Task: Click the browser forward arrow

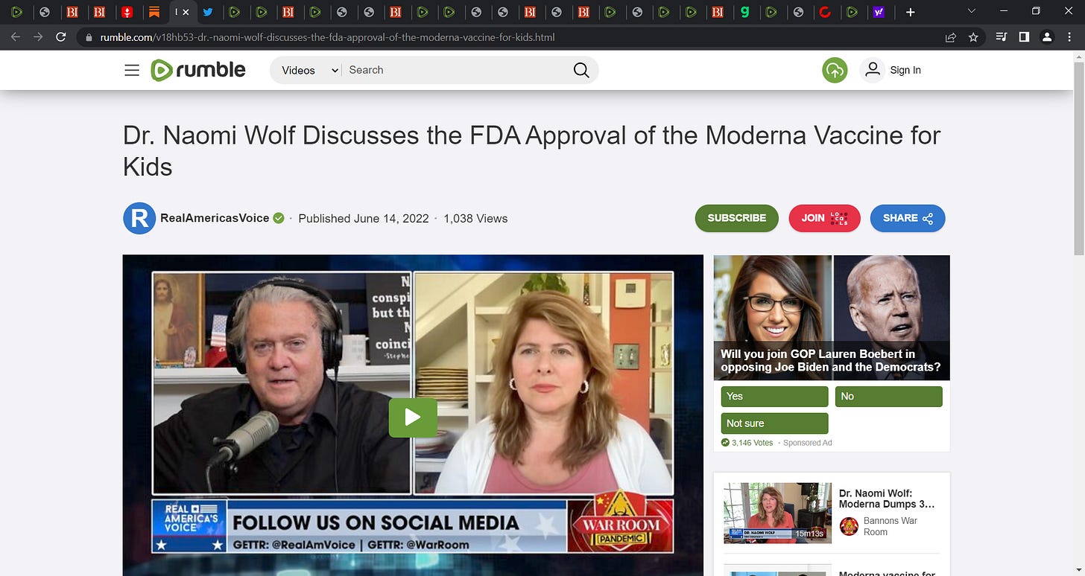Action: 39,36
